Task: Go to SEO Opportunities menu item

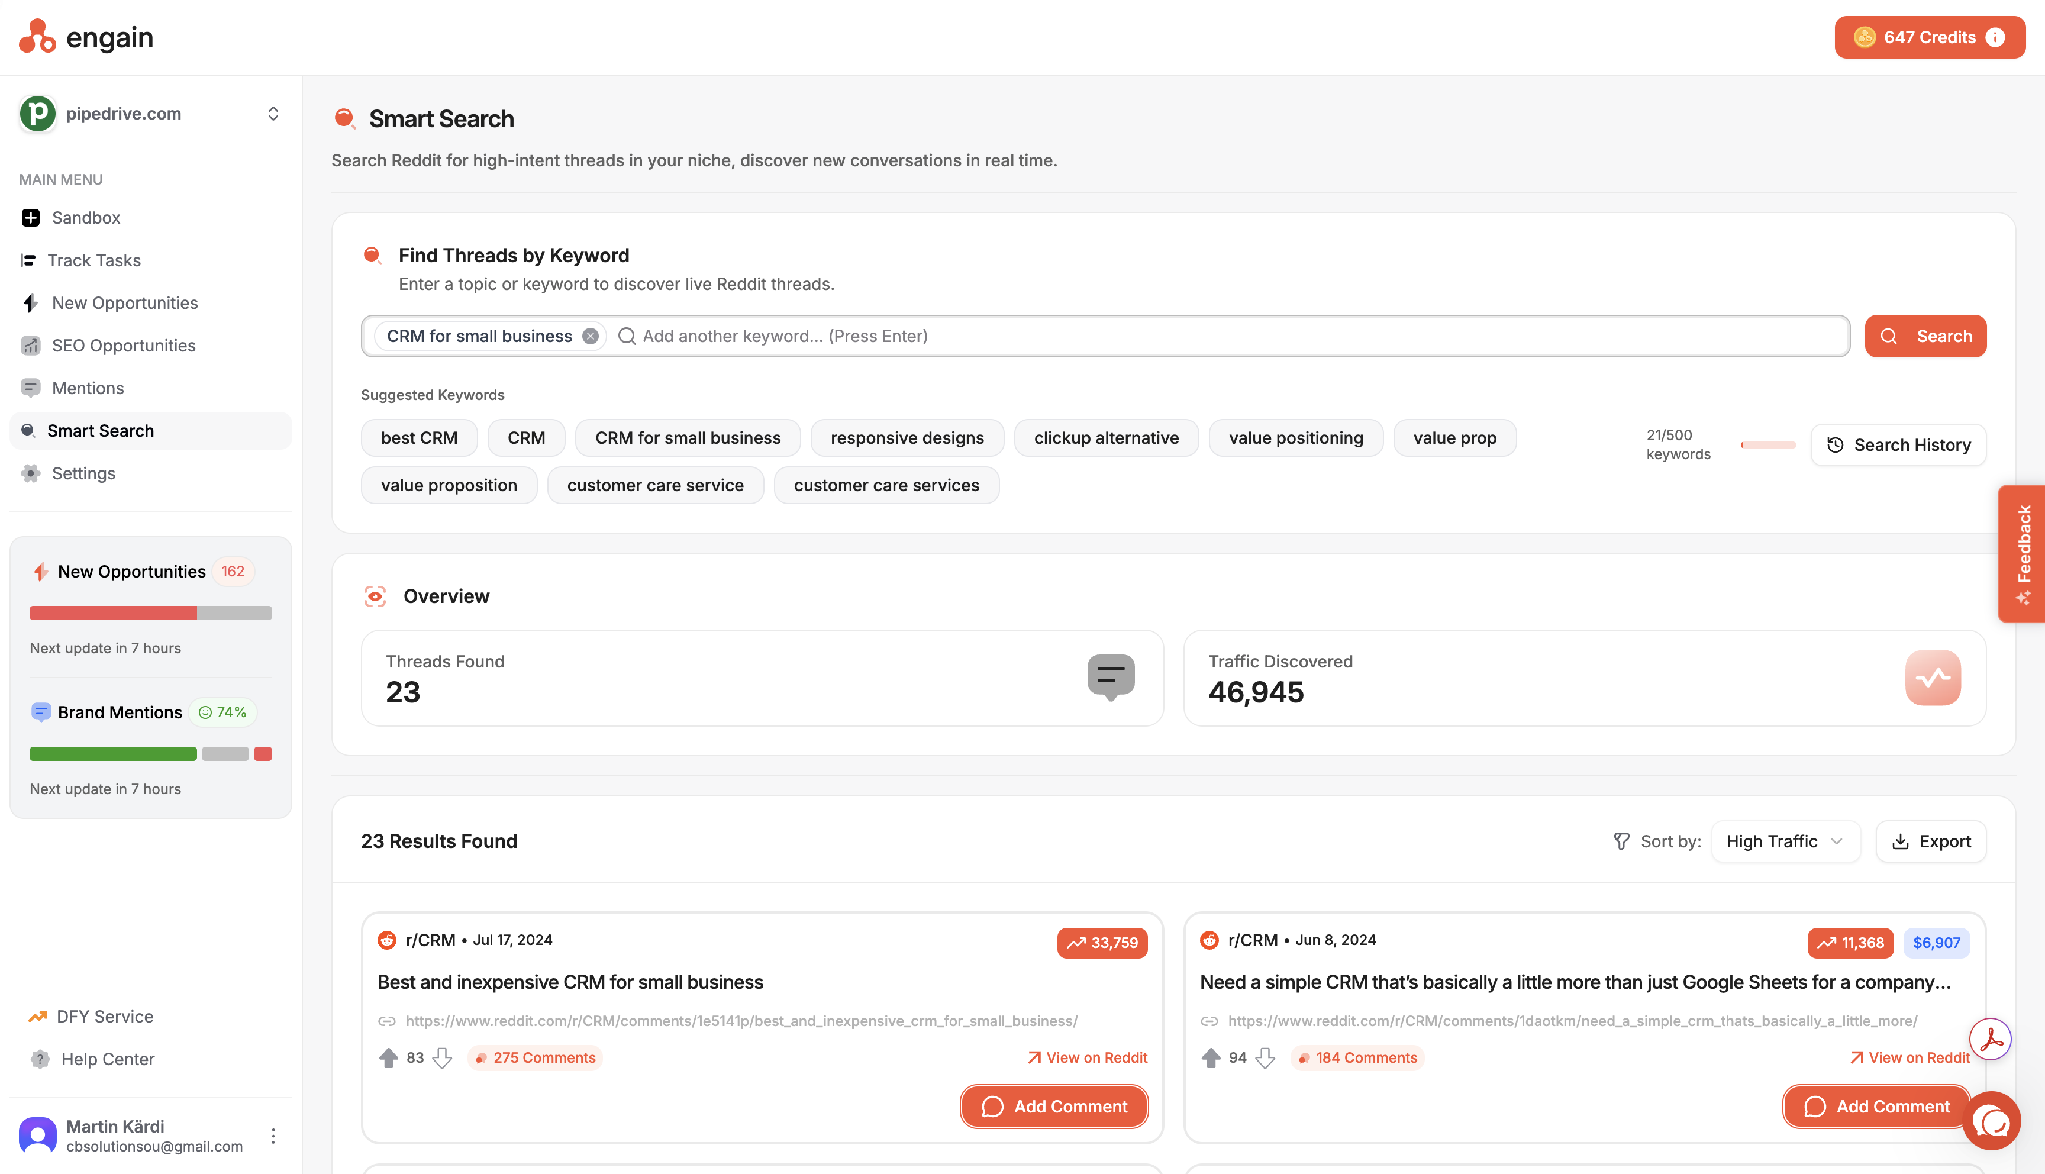Action: pyautogui.click(x=123, y=345)
